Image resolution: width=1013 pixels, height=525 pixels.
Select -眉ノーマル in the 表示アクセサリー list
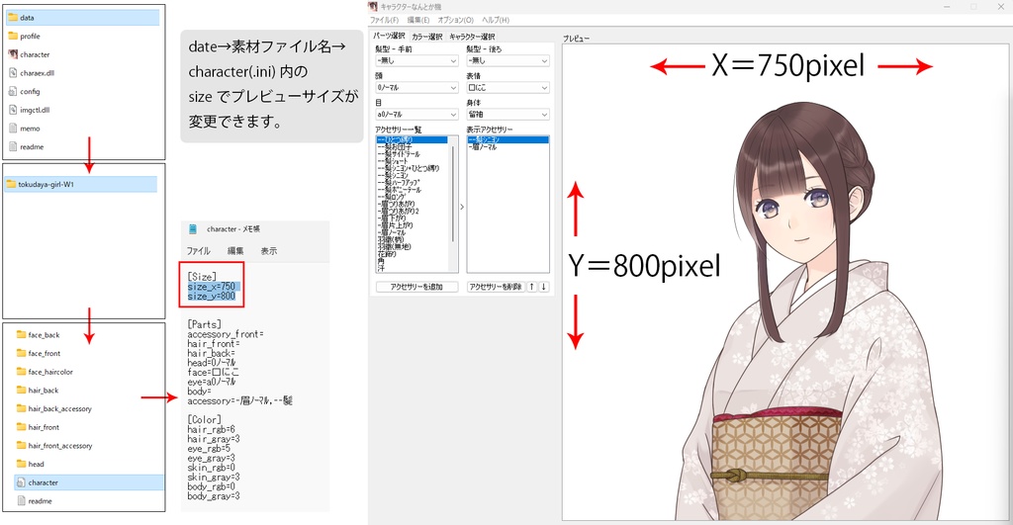pyautogui.click(x=483, y=146)
